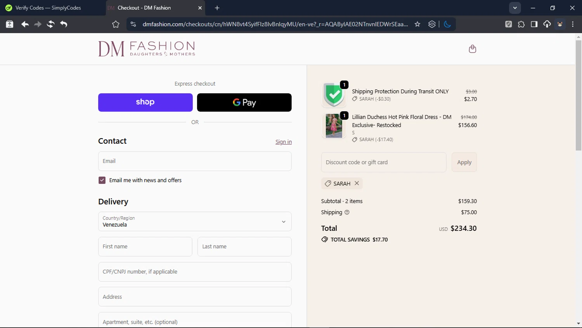582x328 pixels.
Task: Click the Apply discount button
Action: 464,162
